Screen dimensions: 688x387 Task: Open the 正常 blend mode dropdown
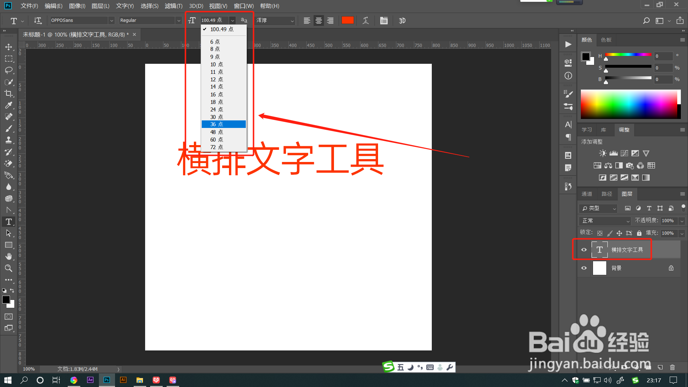(605, 221)
